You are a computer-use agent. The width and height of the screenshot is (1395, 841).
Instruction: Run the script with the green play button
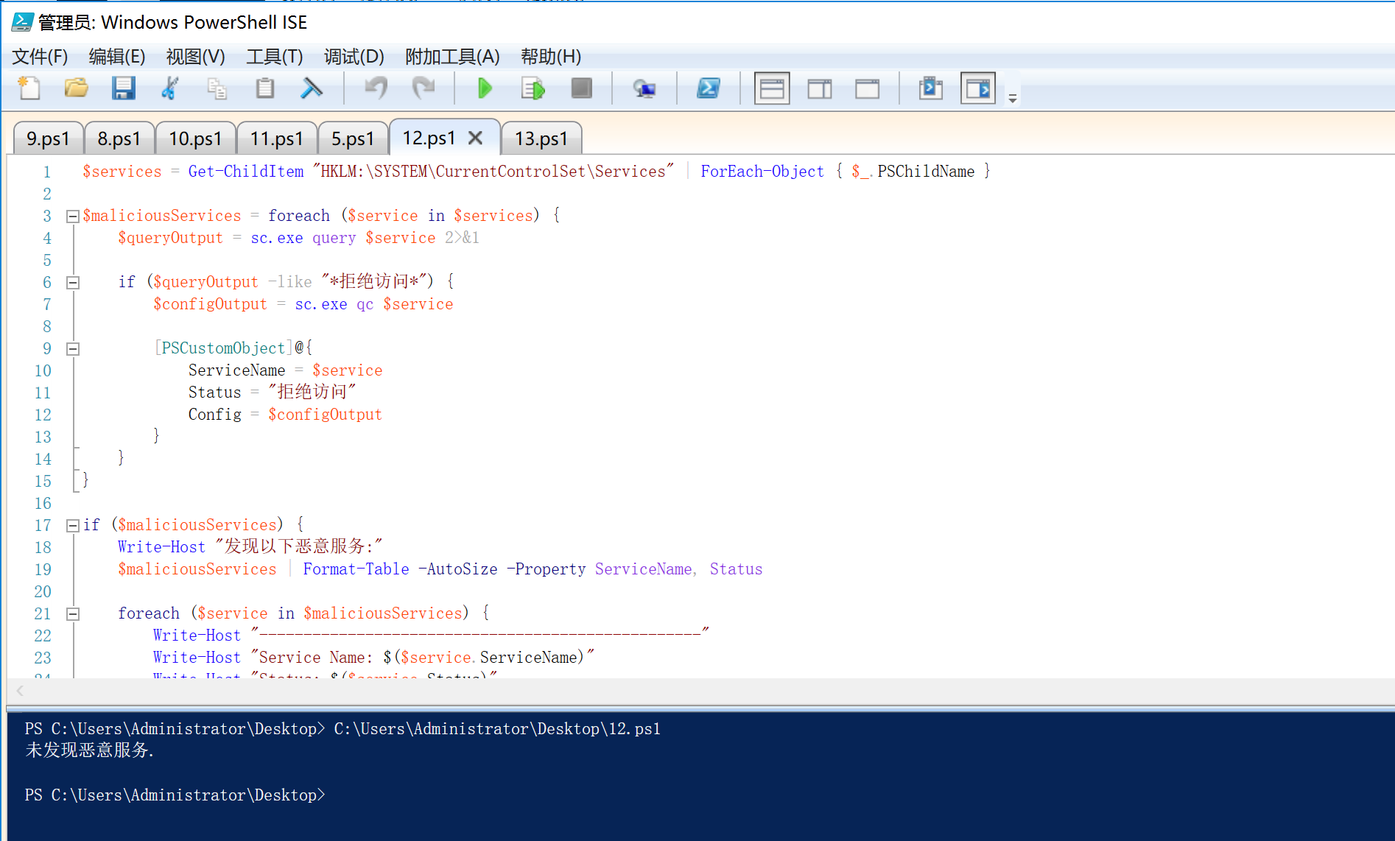click(485, 88)
